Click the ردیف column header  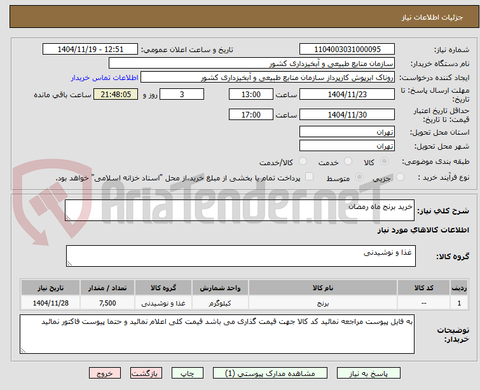459,288
